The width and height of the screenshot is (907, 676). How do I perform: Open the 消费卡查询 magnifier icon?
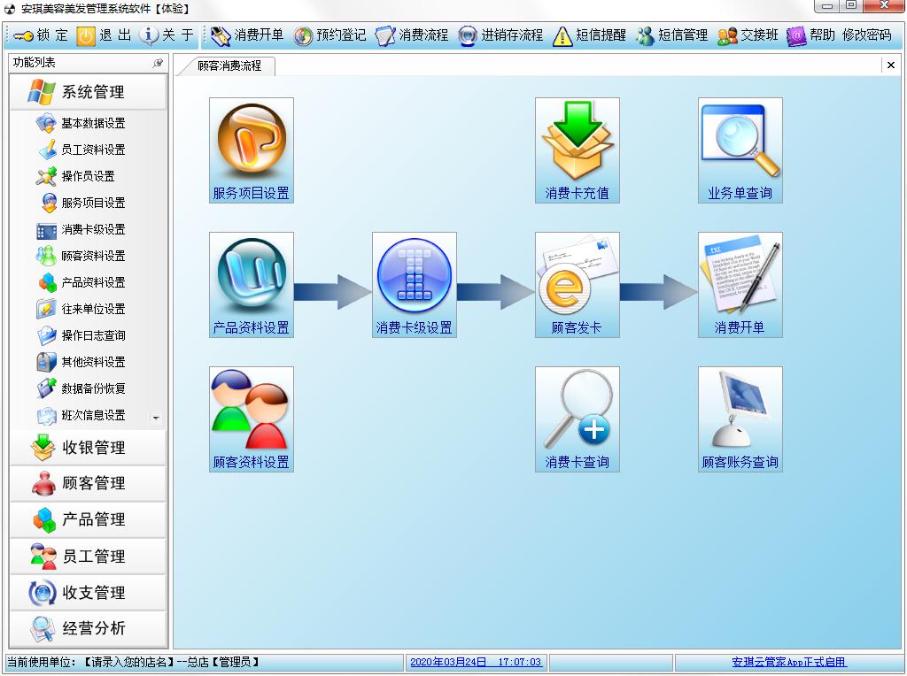point(577,419)
